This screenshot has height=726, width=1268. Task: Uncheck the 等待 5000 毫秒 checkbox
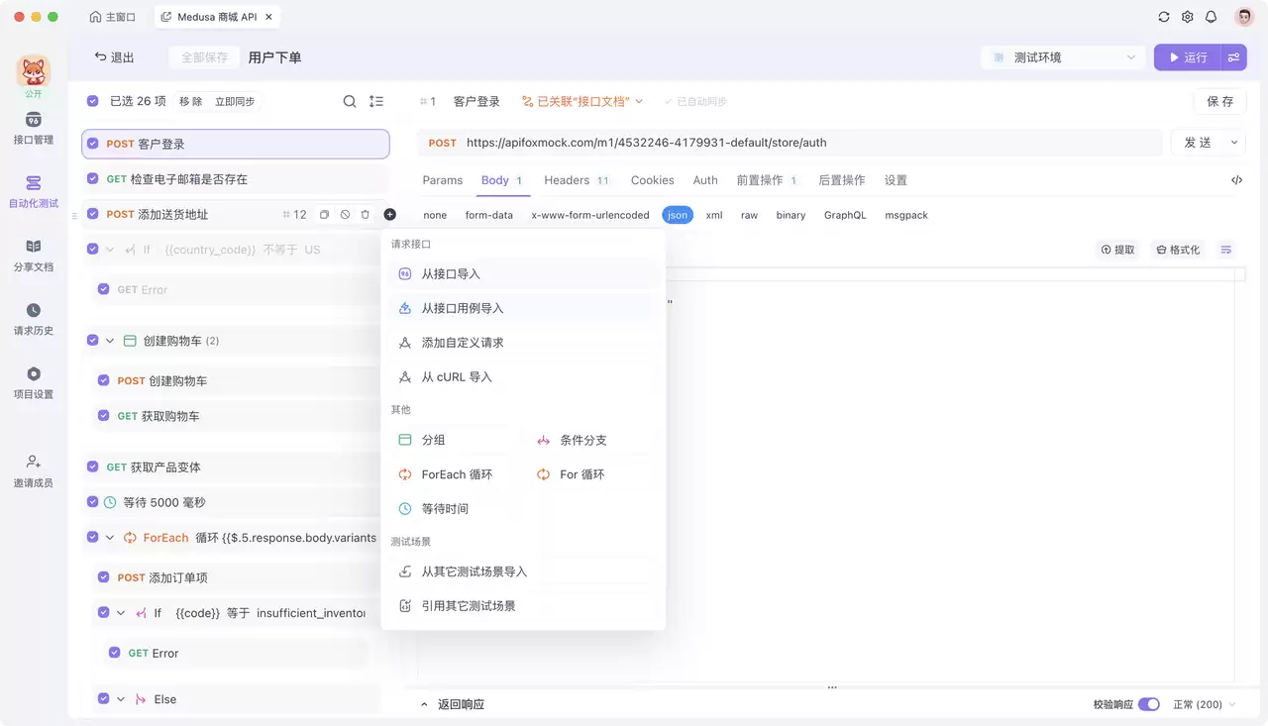pyautogui.click(x=93, y=502)
